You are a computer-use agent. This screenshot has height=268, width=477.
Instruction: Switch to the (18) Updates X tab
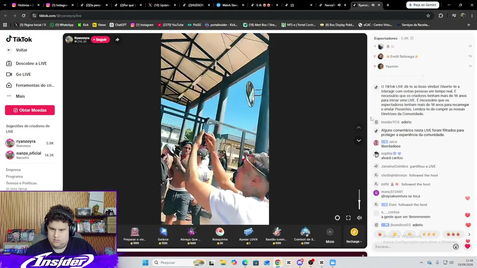pos(162,5)
